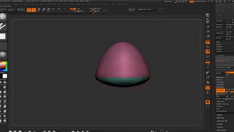This screenshot has height=132, width=234.
Task: Open Quick Sketch mode
Action: click(22, 10)
